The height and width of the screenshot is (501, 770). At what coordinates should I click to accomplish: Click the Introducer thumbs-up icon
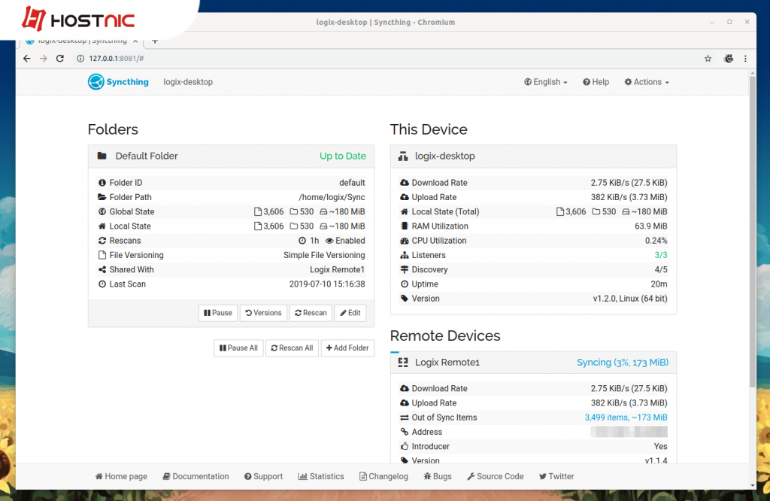[x=404, y=447]
